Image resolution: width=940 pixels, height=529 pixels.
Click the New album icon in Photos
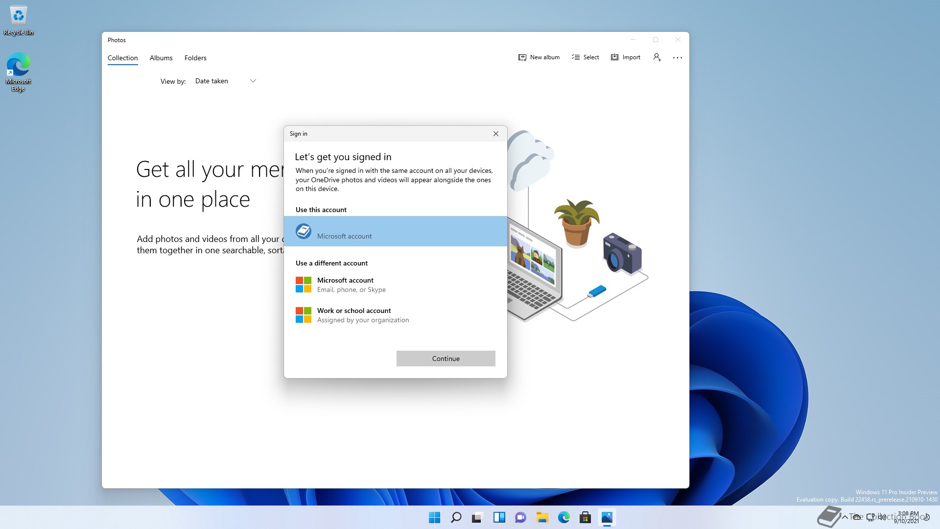point(522,57)
